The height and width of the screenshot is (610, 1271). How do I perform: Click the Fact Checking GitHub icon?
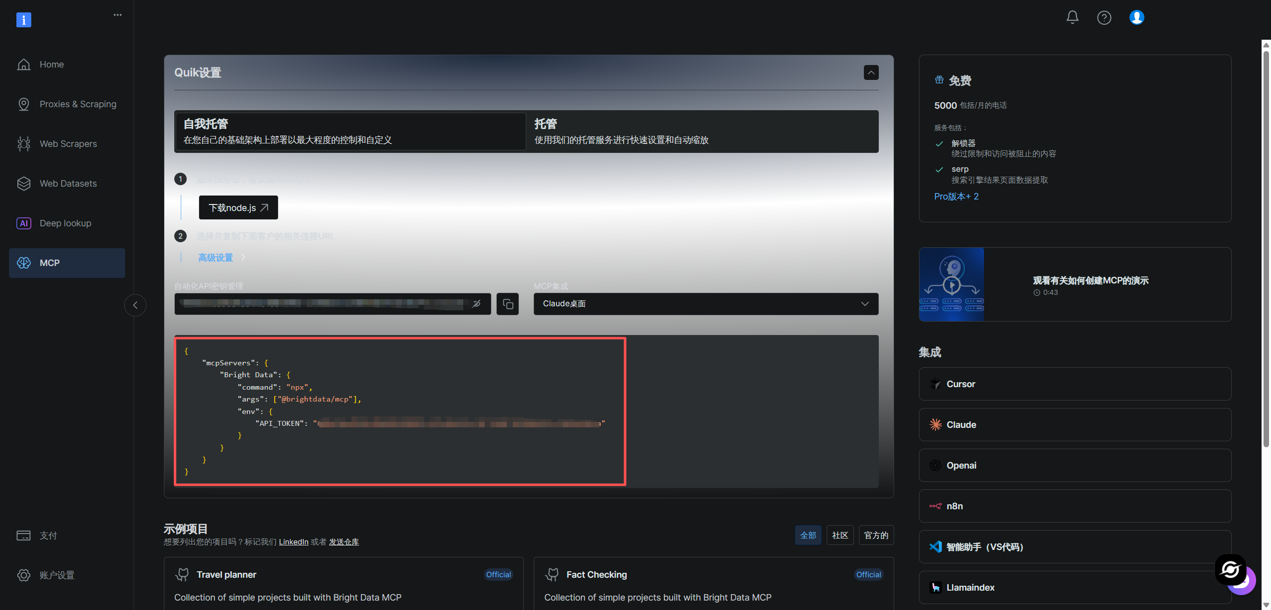[x=552, y=575]
